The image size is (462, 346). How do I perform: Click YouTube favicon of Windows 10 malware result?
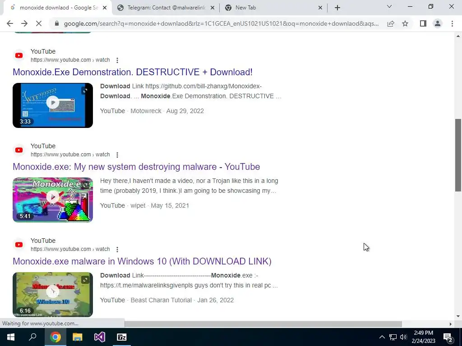point(19,245)
